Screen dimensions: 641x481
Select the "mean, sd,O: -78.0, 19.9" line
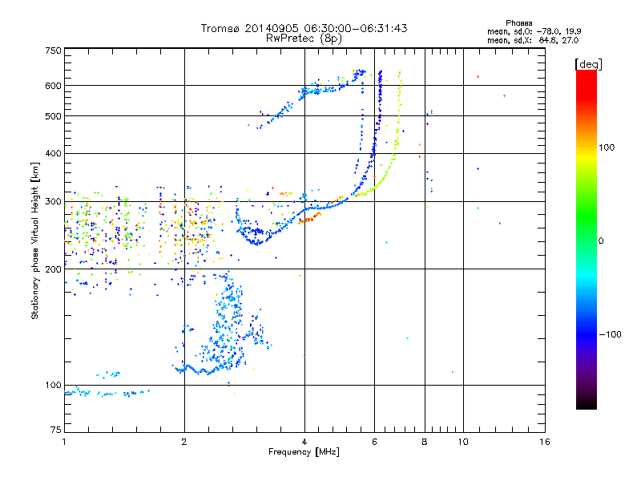click(x=534, y=31)
